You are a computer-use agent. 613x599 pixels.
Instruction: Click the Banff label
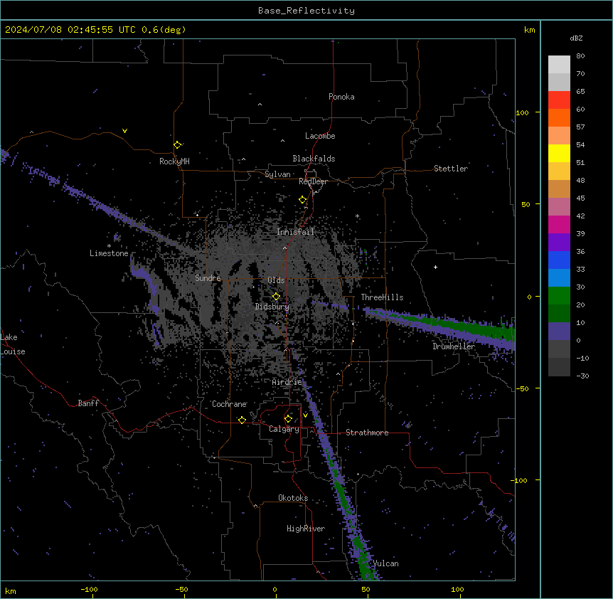pyautogui.click(x=88, y=403)
